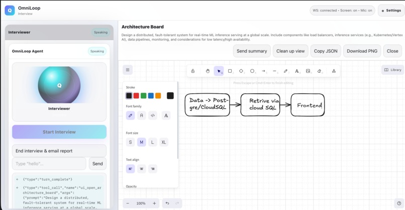Select the Line drawing tool

274,71
